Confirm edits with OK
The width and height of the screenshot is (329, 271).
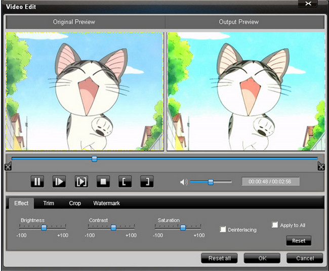pyautogui.click(x=262, y=258)
